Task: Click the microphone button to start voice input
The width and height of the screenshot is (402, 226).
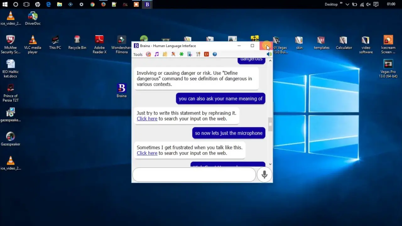Action: coord(264,175)
